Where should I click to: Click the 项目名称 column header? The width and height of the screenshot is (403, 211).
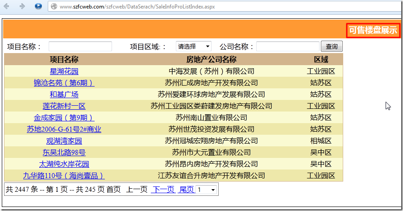tap(64, 59)
